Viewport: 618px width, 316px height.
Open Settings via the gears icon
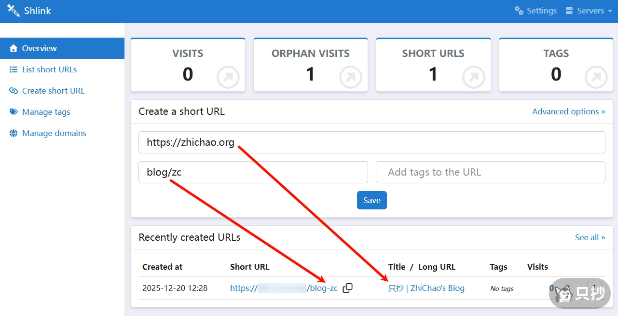tap(519, 11)
